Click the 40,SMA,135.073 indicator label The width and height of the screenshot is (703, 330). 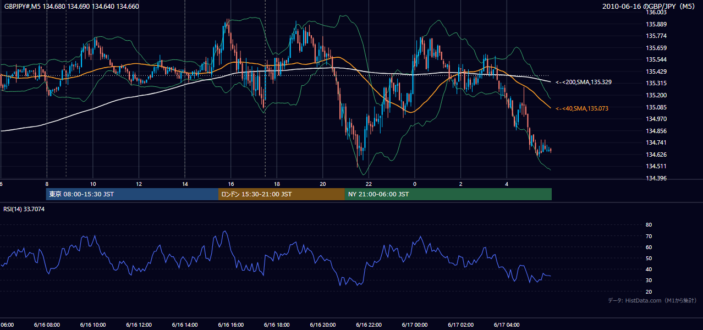pyautogui.click(x=582, y=109)
